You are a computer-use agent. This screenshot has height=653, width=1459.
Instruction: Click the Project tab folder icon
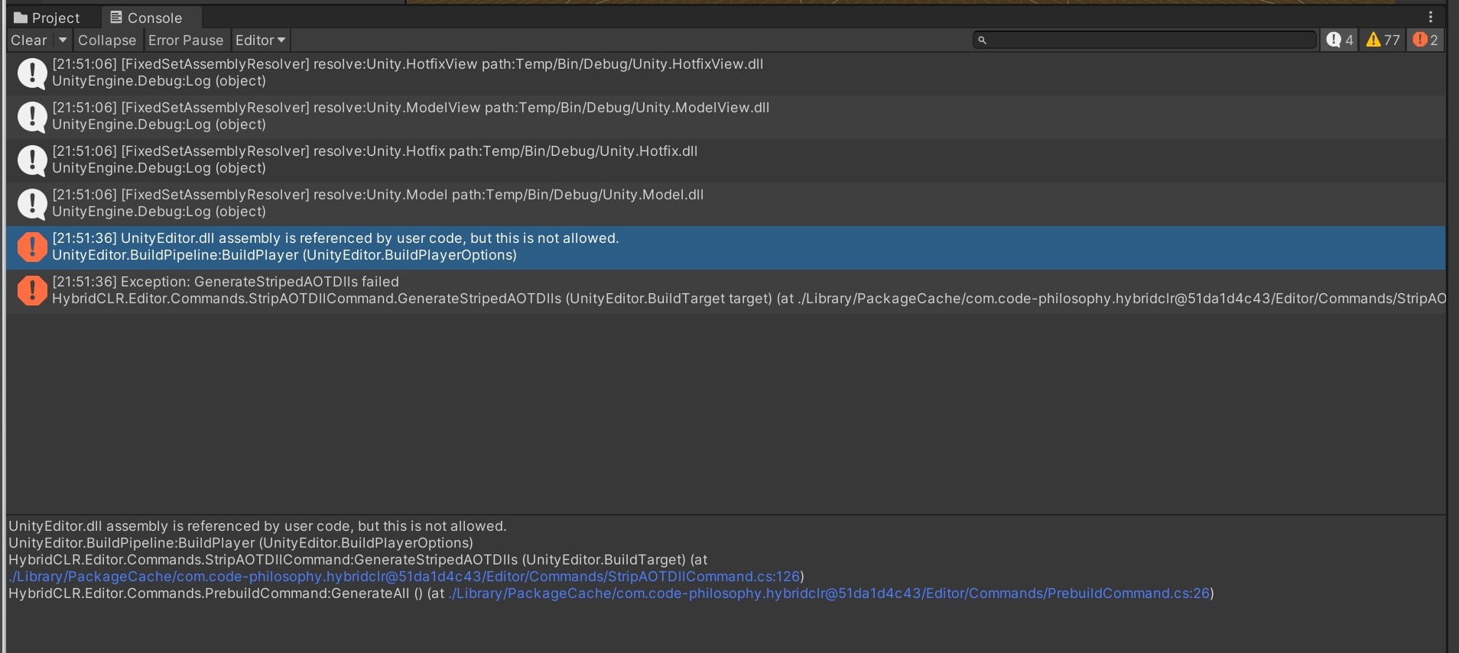(x=21, y=18)
